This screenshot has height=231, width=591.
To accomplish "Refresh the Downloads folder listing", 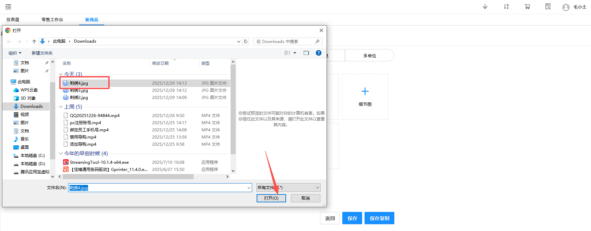I will coord(246,41).
